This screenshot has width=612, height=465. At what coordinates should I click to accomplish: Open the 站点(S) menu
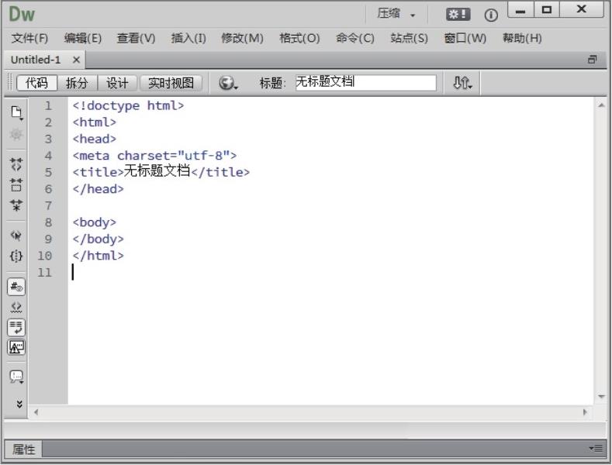(x=410, y=38)
